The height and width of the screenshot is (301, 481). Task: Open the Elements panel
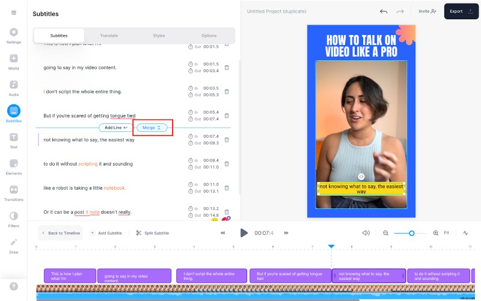[14, 167]
